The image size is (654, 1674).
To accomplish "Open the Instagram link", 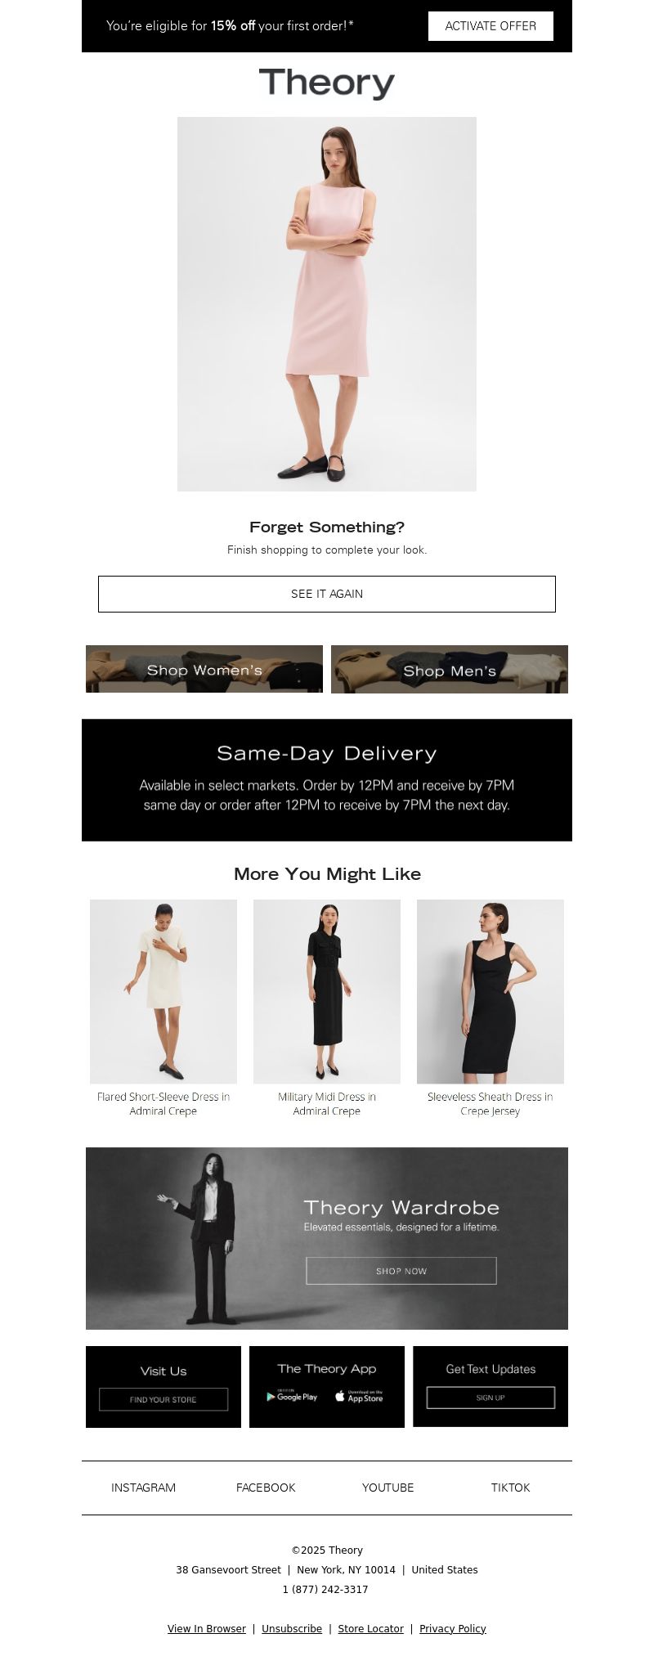I will click(x=144, y=1488).
